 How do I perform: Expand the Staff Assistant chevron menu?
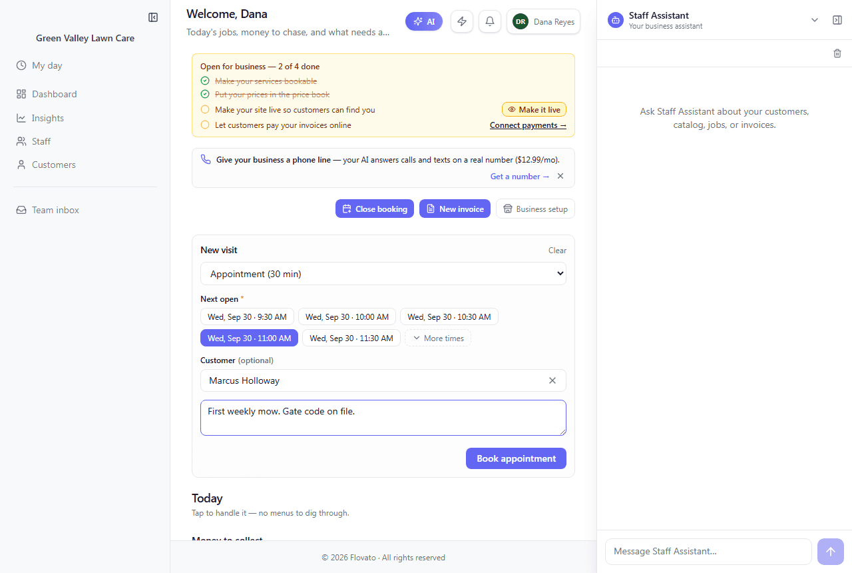point(815,20)
